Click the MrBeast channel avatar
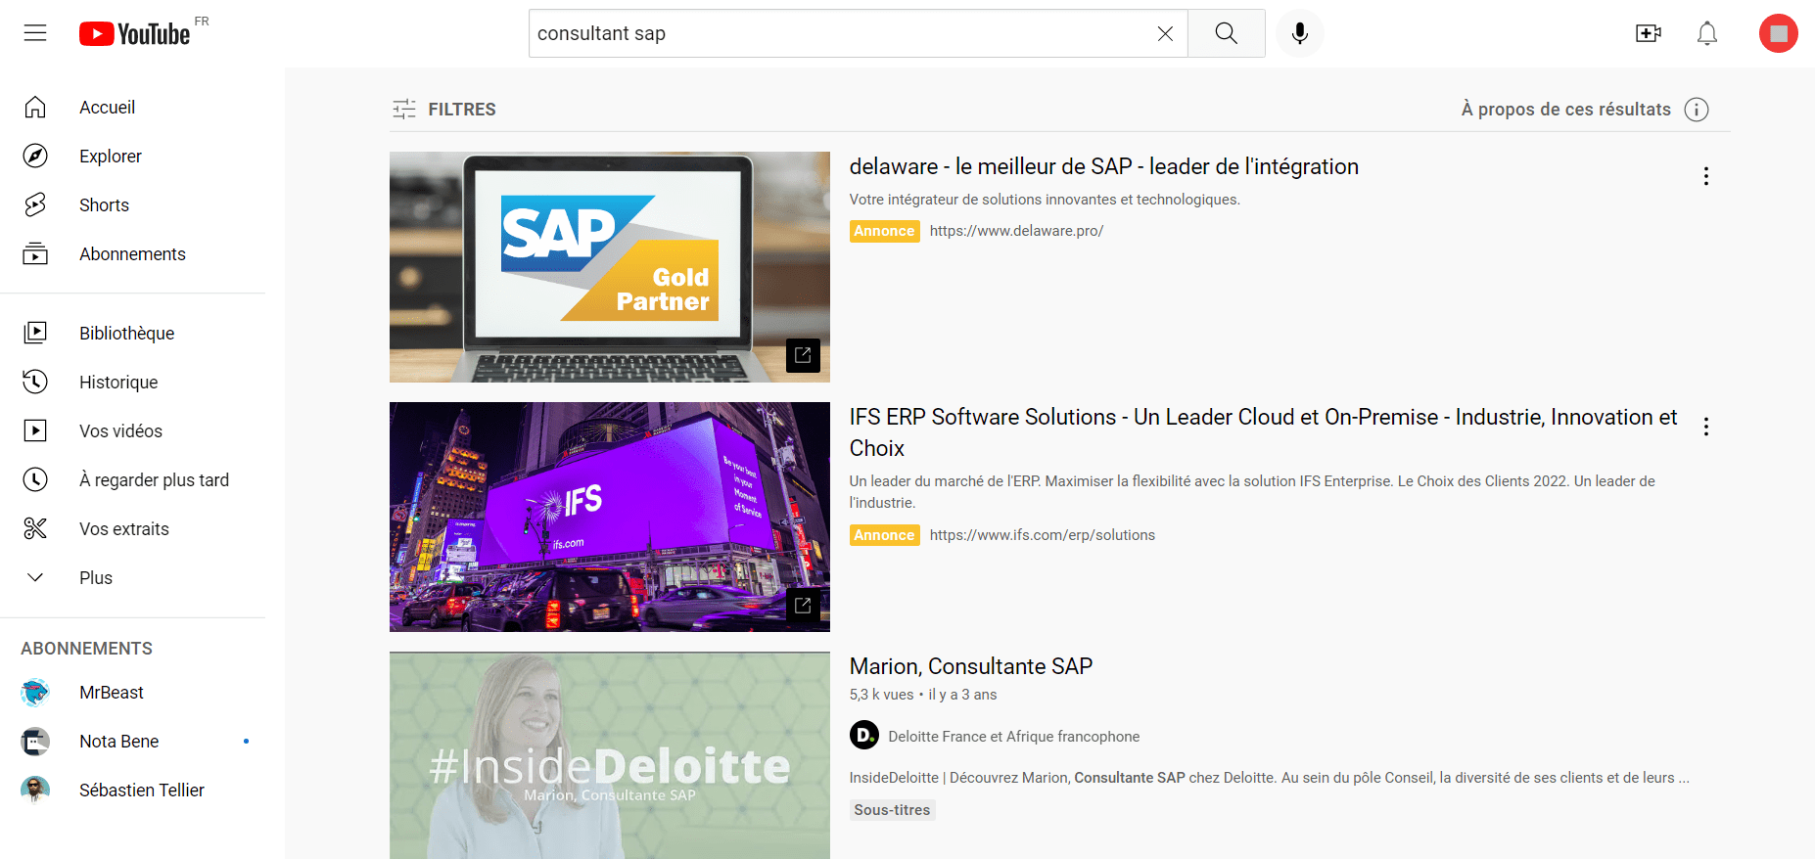The width and height of the screenshot is (1815, 859). 35,693
